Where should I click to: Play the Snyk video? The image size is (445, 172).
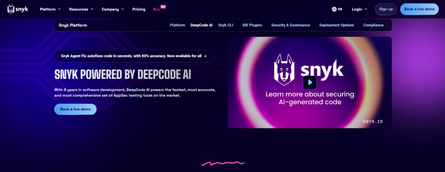[309, 82]
